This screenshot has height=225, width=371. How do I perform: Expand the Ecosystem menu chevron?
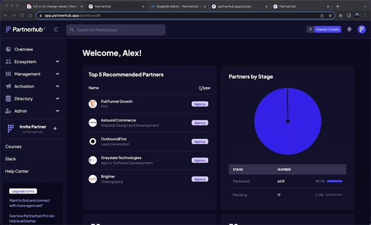pos(58,62)
